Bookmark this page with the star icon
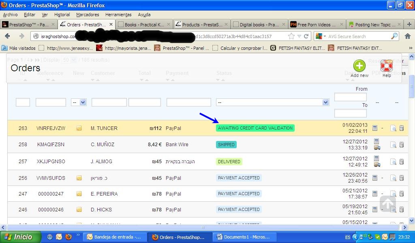 point(291,36)
